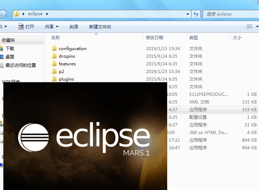Select the Favorites (收藏夹) header
This screenshot has width=259, height=190.
pyautogui.click(x=8, y=40)
